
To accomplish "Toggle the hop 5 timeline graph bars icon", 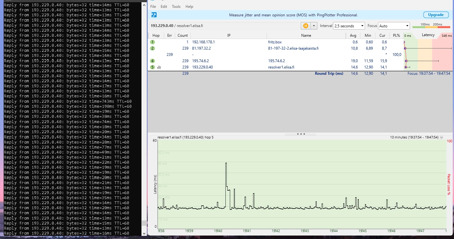I will (x=159, y=67).
